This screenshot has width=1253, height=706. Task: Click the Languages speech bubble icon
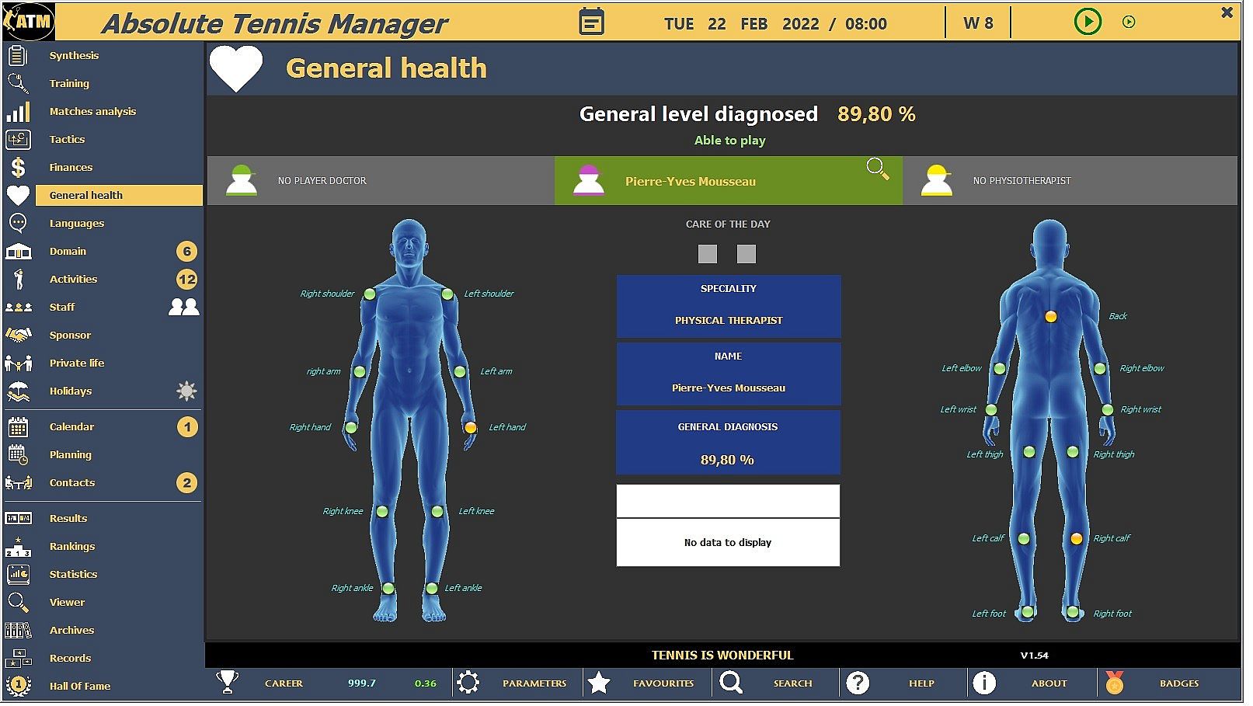[x=18, y=224]
